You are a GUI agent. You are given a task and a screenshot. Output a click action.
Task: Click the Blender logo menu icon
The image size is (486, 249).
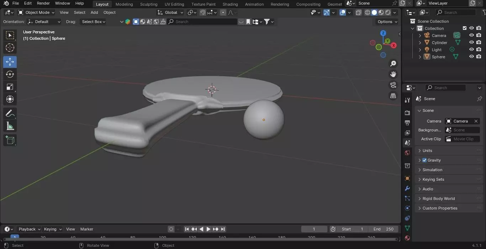pos(6,4)
